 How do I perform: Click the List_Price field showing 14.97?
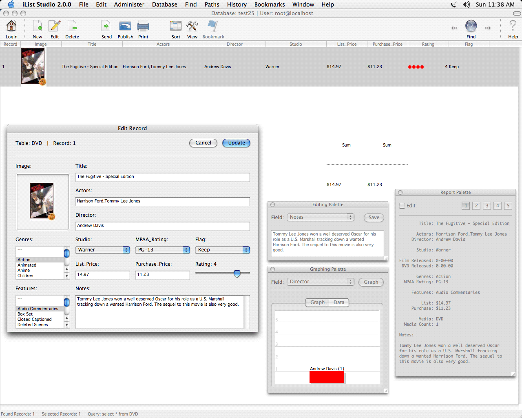coord(103,275)
